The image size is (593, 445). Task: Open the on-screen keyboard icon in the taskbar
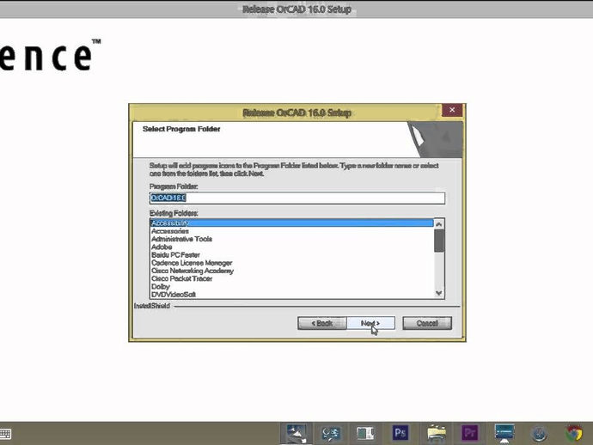click(x=6, y=434)
